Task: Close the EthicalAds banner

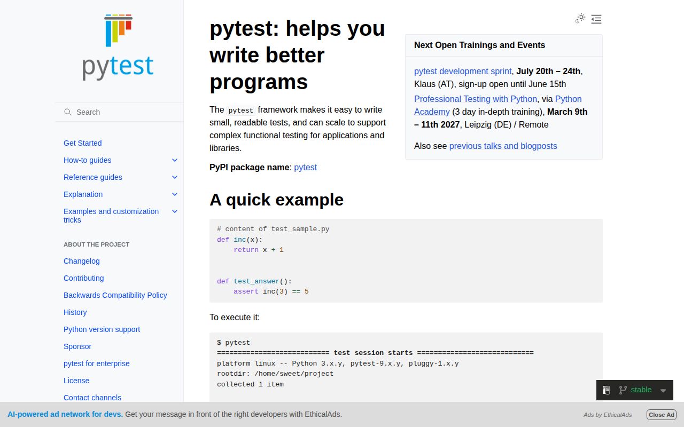Action: tap(662, 415)
